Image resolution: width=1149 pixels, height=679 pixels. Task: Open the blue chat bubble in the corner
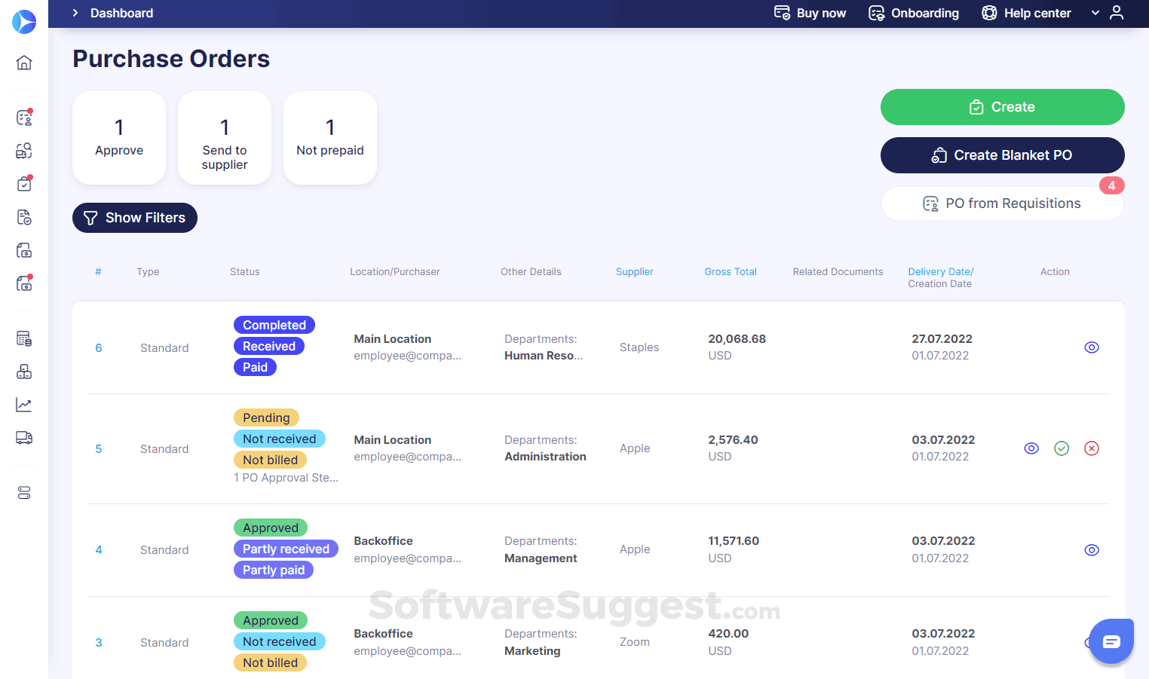pyautogui.click(x=1111, y=641)
